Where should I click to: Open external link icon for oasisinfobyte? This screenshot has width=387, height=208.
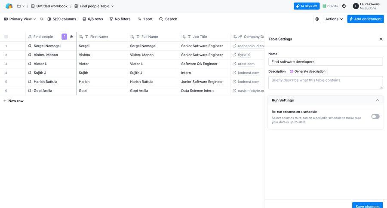[x=234, y=91]
